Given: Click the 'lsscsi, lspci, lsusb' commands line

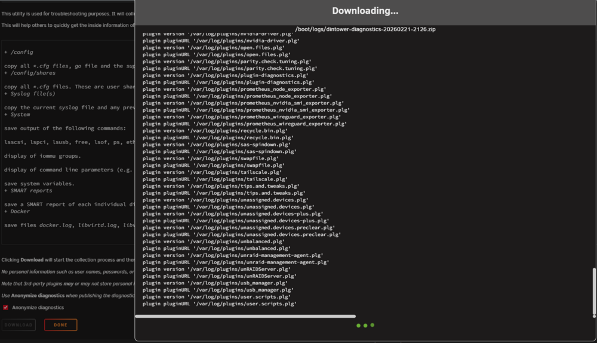Looking at the screenshot, I should 69,142.
